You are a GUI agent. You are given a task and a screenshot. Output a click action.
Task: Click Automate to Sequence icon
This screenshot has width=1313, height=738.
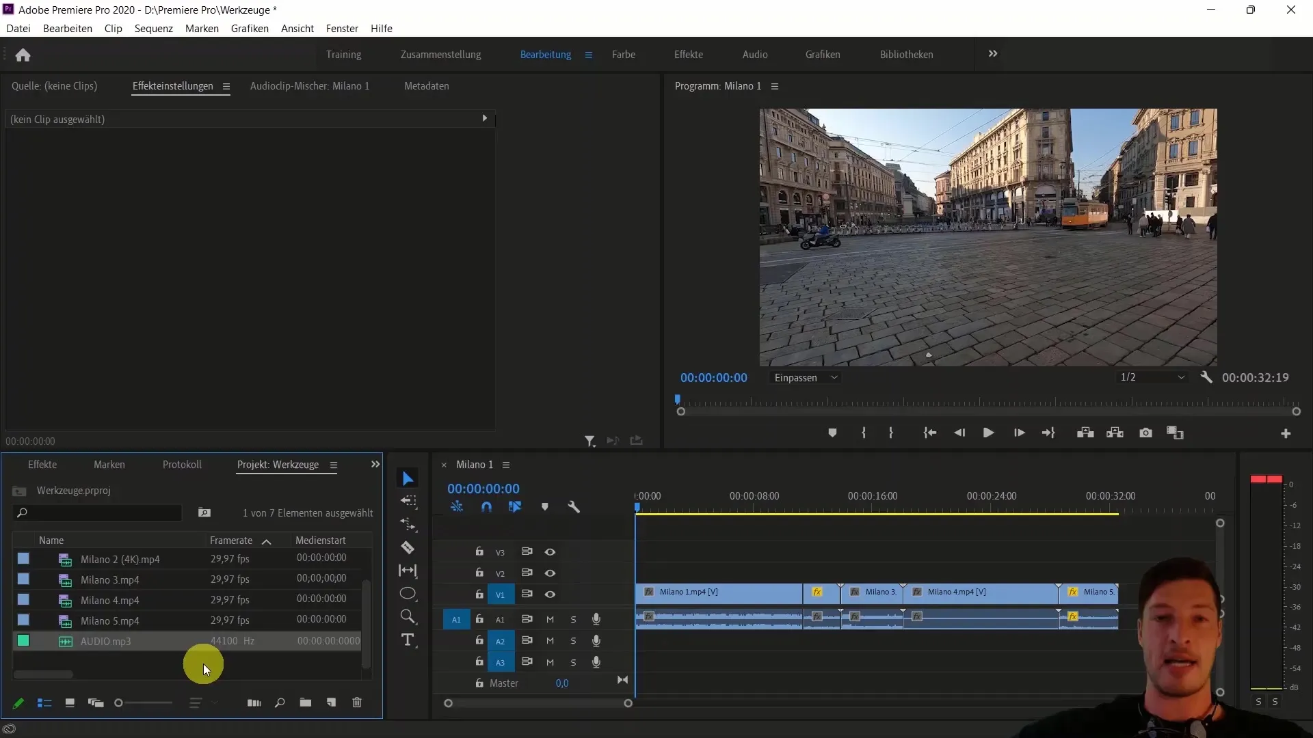[x=254, y=702]
